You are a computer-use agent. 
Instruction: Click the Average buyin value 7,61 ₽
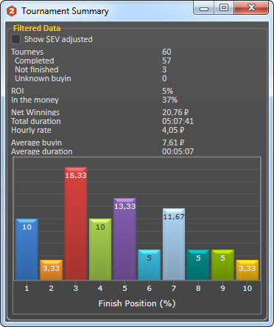pyautogui.click(x=173, y=142)
